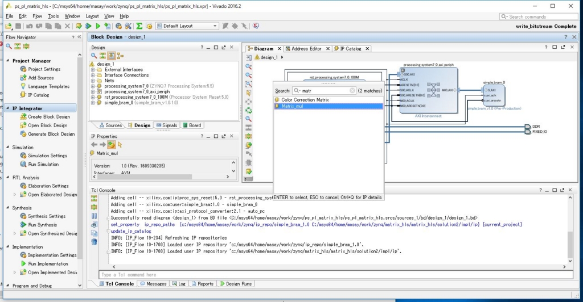Zoom out on the block diagram
The width and height of the screenshot is (583, 302).
[x=249, y=75]
